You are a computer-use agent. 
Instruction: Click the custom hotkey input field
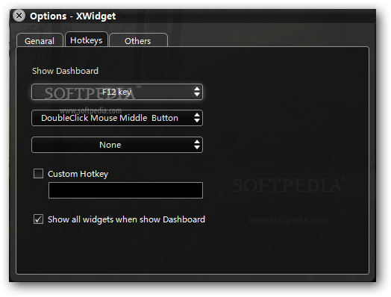[x=125, y=190]
